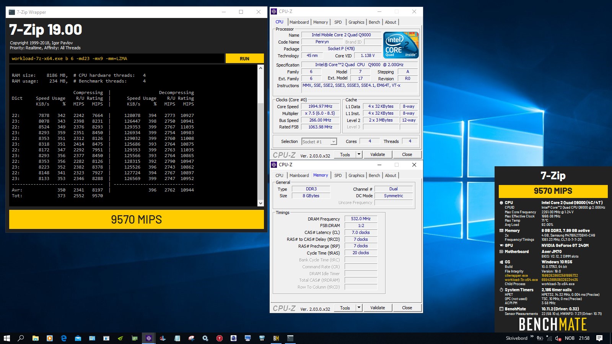Screen dimensions: 612x344
Task: Expand the Skrivebord toolbar chevron
Action: tap(532, 337)
